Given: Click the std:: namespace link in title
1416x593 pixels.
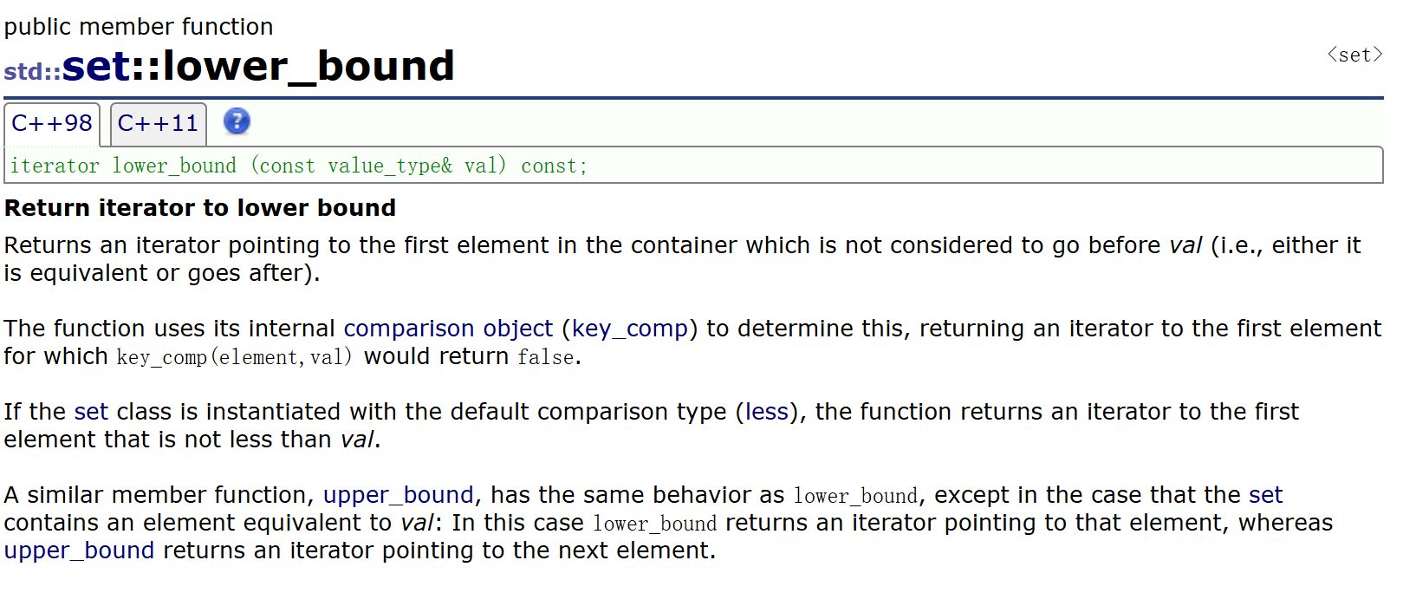Looking at the screenshot, I should pos(32,71).
